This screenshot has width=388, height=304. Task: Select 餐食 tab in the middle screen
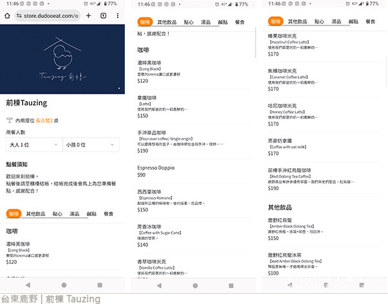pos(240,22)
